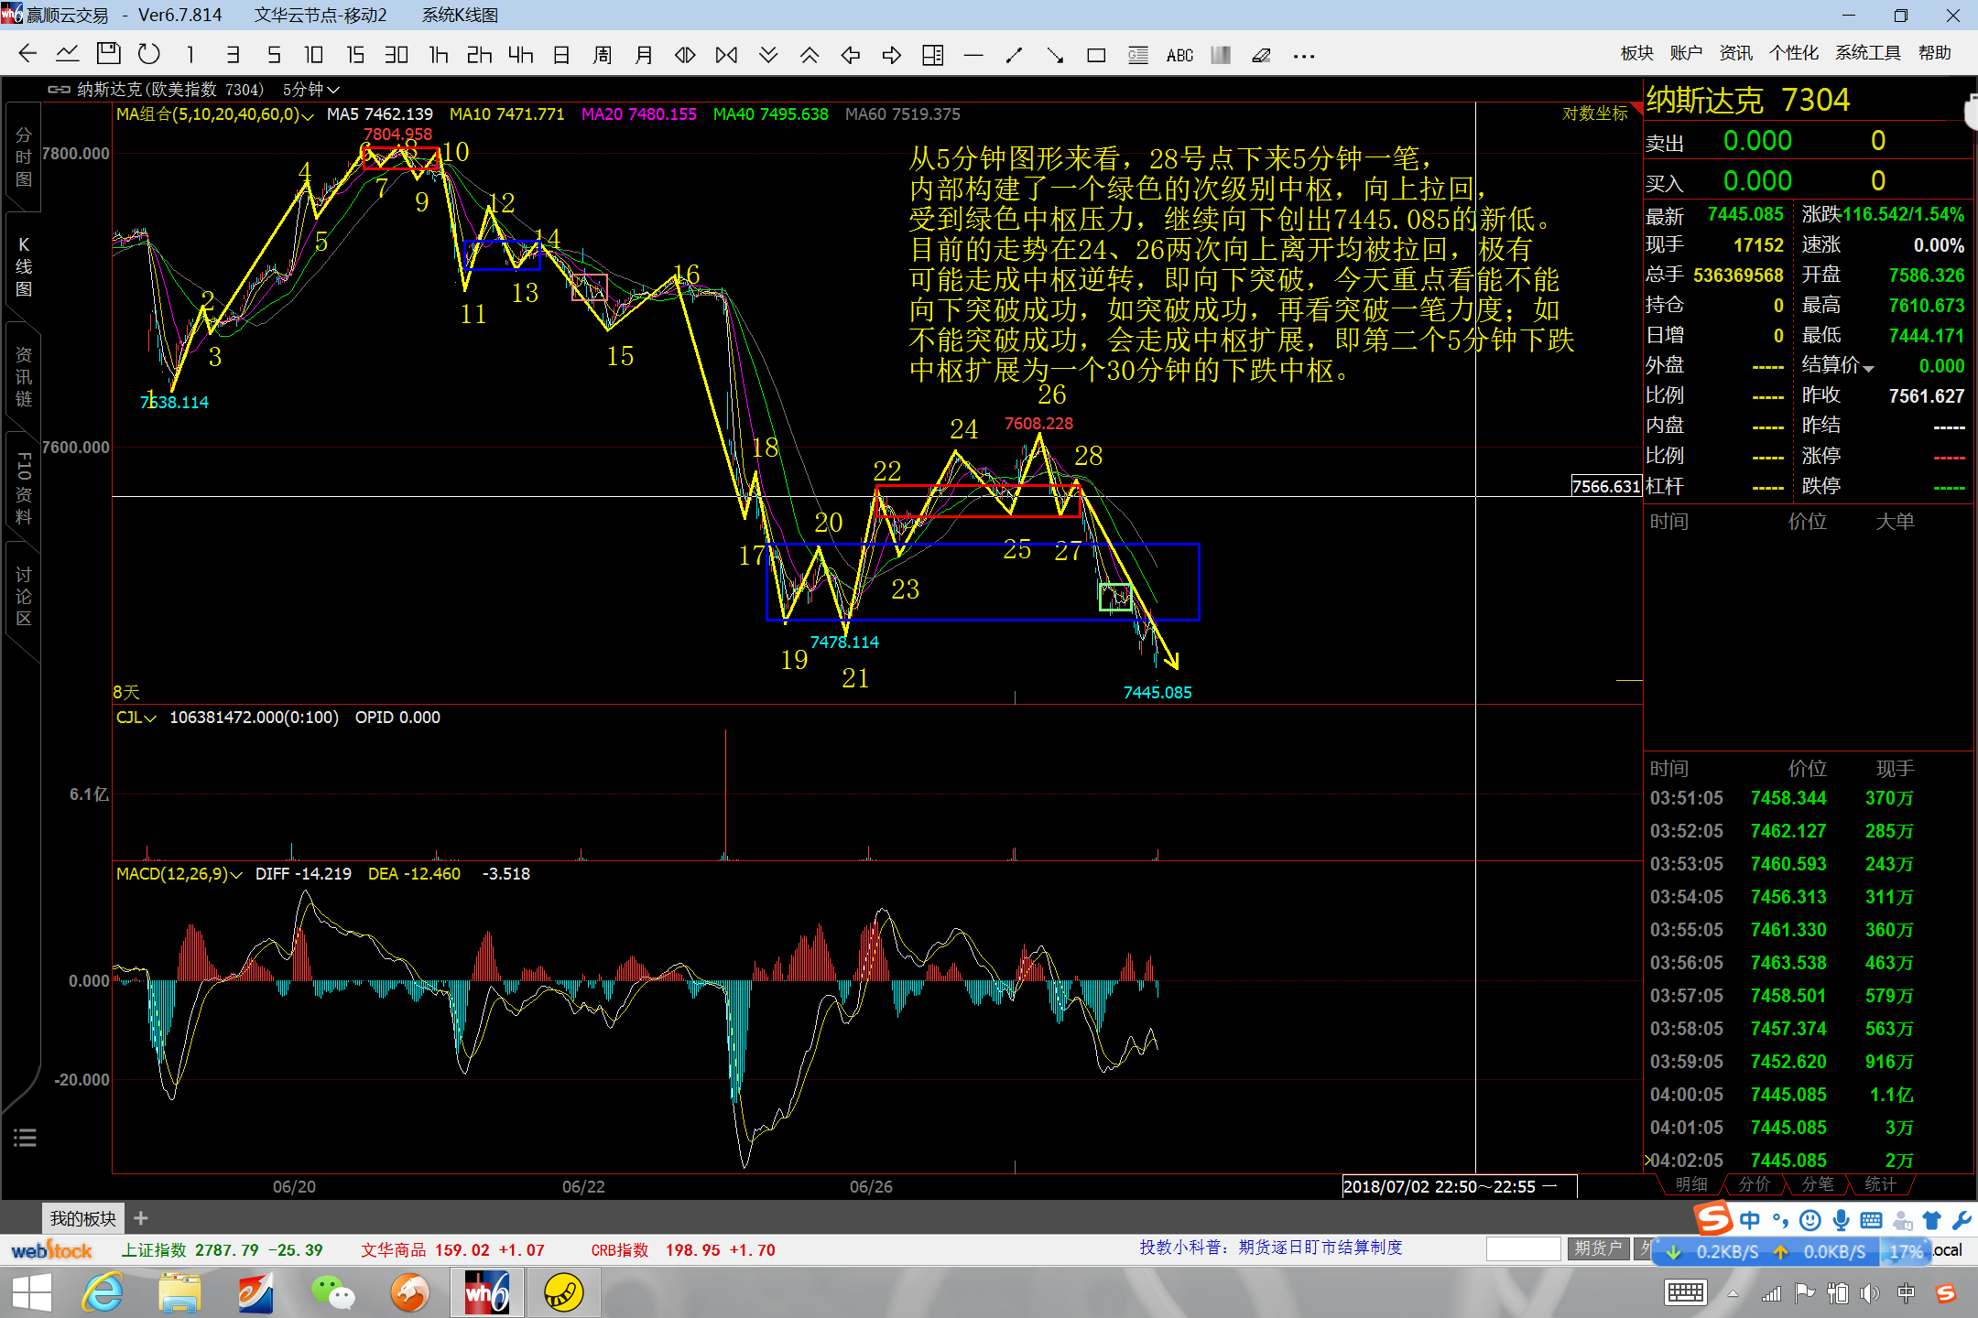Open the 系统工具 menu
This screenshot has width=1978, height=1318.
1867,53
